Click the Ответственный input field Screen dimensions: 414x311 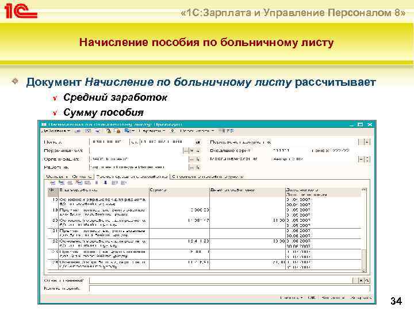click(x=221, y=280)
